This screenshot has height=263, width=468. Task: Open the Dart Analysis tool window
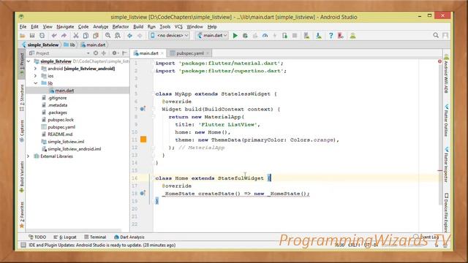(x=129, y=237)
